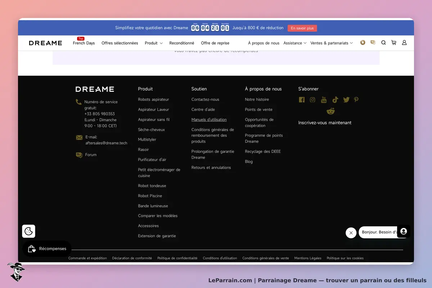
Task: Click the aftersales@dreame.tech email address
Action: 106,143
